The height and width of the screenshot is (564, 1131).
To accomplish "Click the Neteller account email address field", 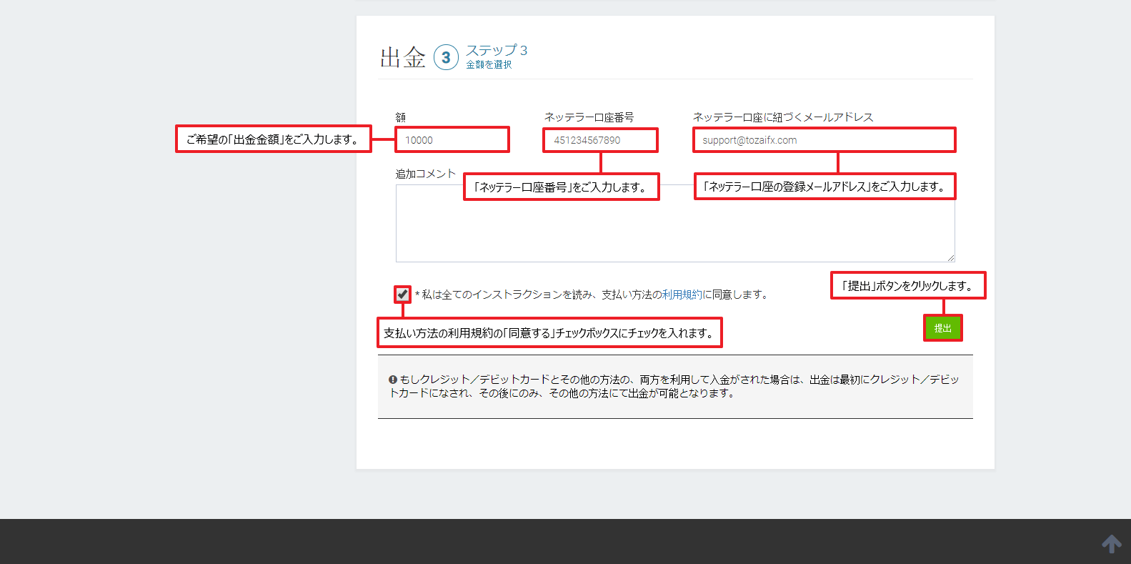I will click(824, 140).
